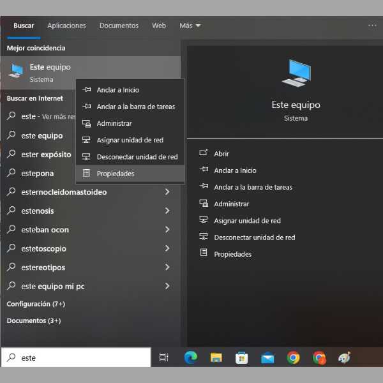Click Abrir in the right panel
Viewport: 383px width, 383px height.
click(222, 154)
